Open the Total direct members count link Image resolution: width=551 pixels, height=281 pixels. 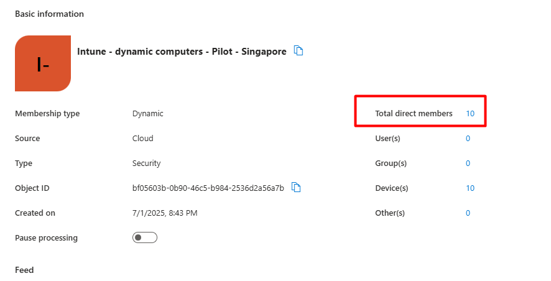(470, 114)
